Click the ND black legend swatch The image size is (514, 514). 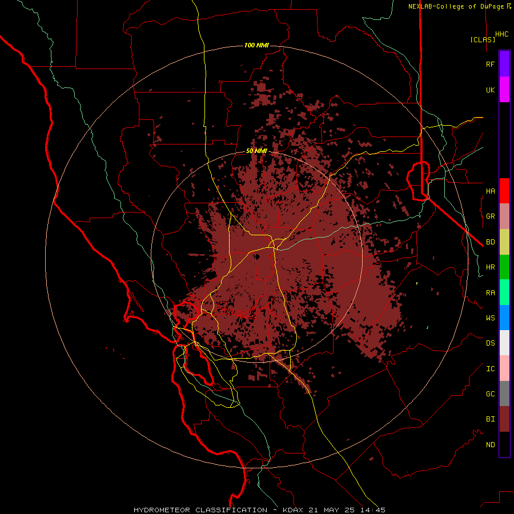point(504,444)
